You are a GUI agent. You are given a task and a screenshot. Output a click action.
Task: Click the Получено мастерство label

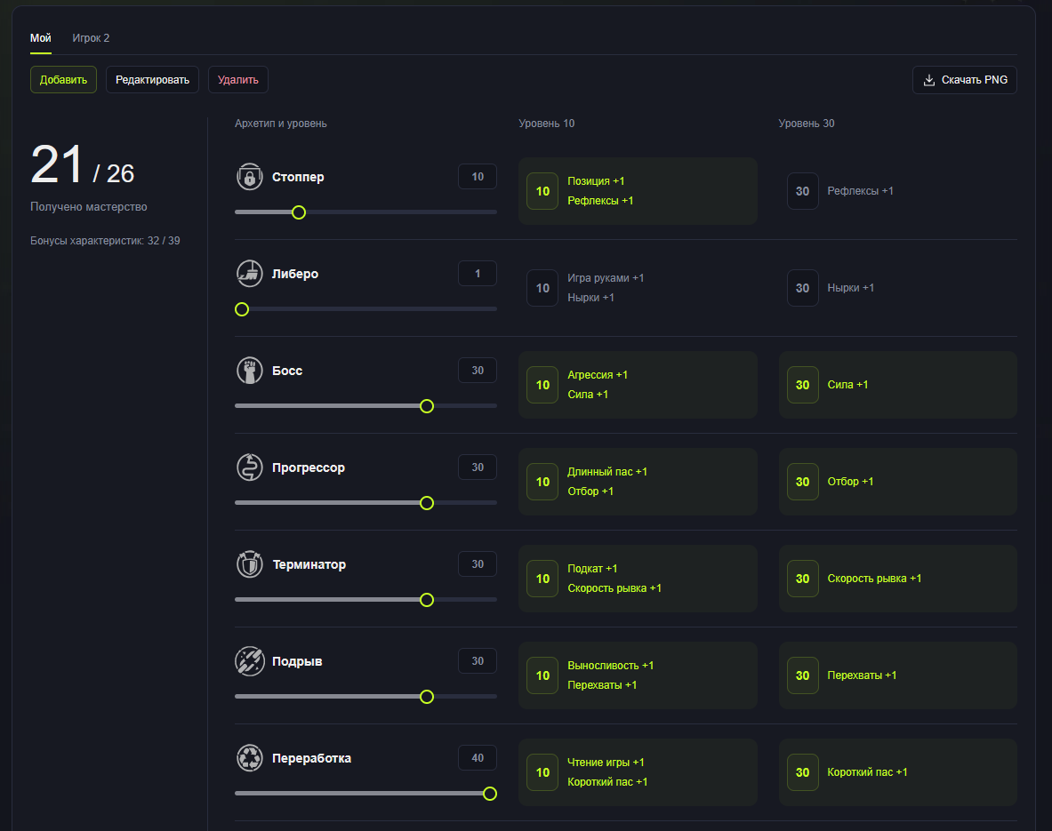tap(89, 207)
